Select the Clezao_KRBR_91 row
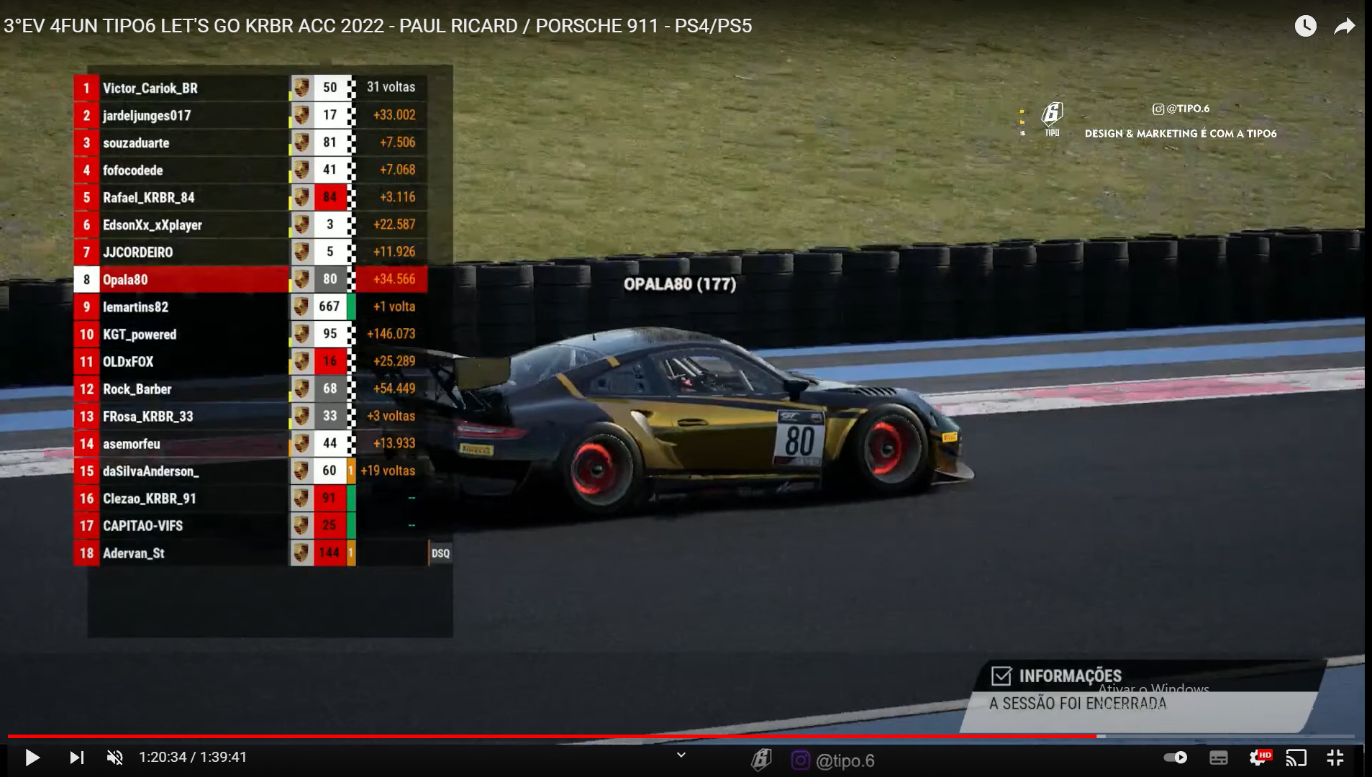Image resolution: width=1372 pixels, height=777 pixels. point(250,498)
